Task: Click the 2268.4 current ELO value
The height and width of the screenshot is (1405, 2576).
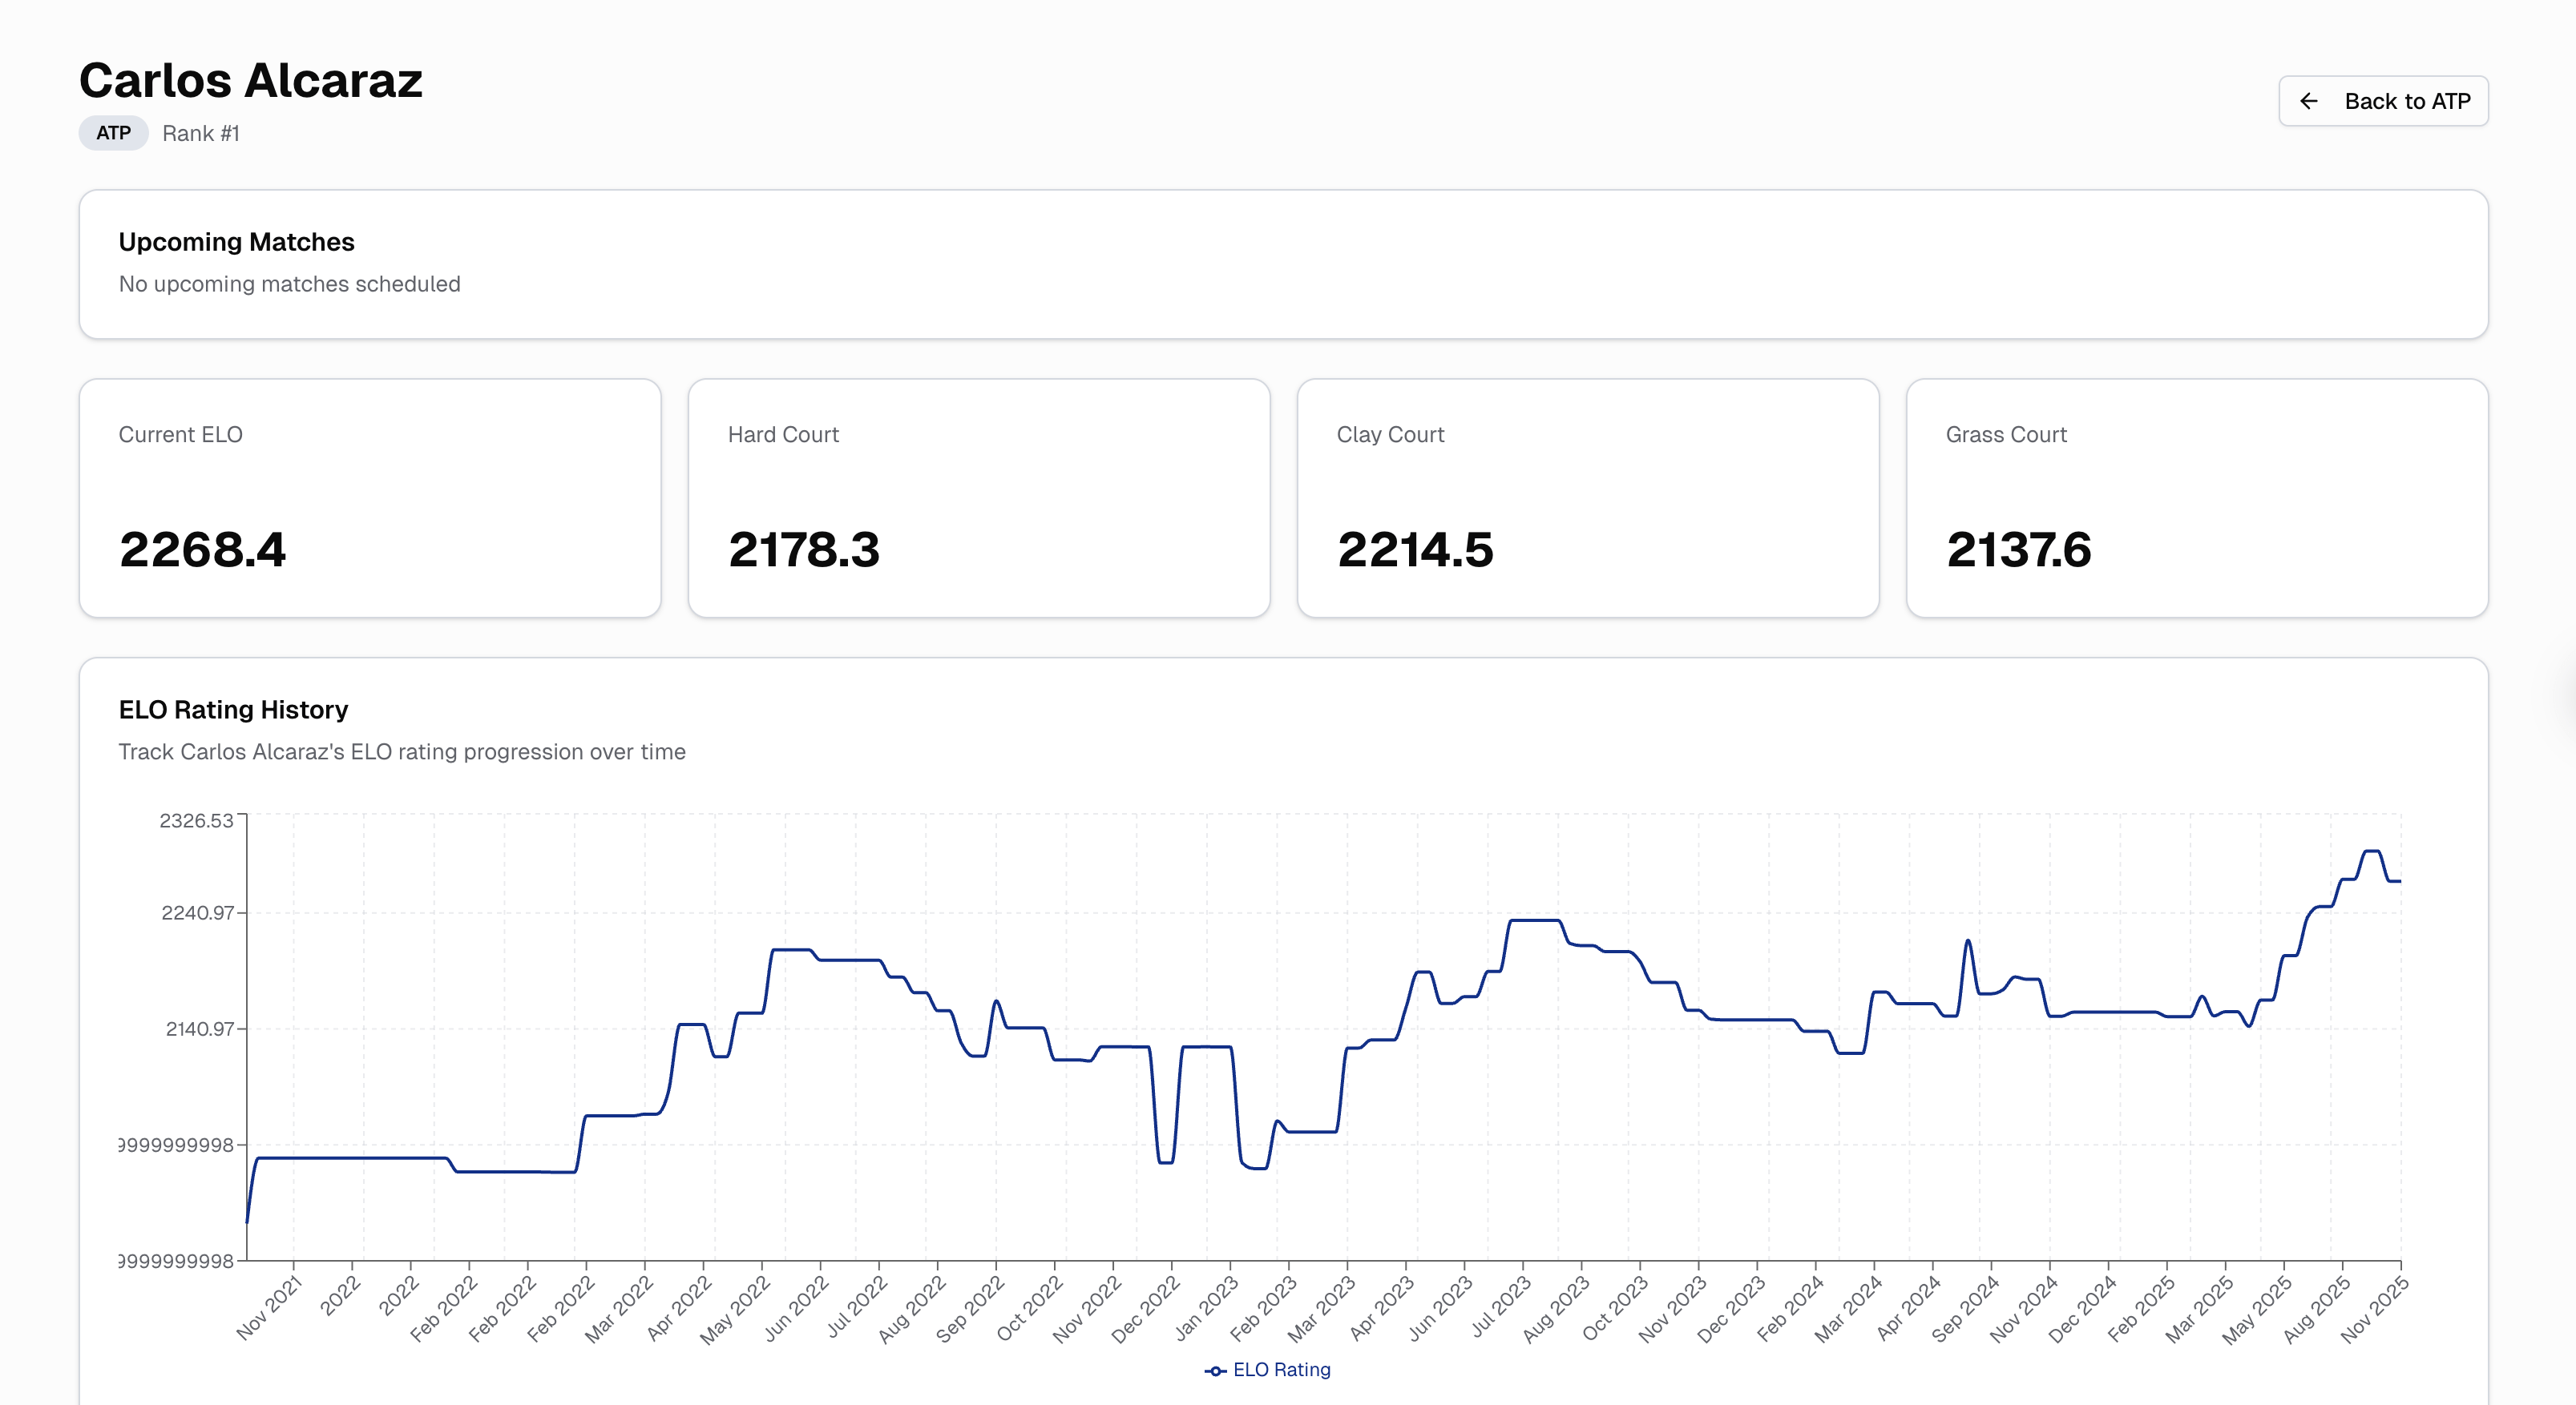Action: point(202,550)
